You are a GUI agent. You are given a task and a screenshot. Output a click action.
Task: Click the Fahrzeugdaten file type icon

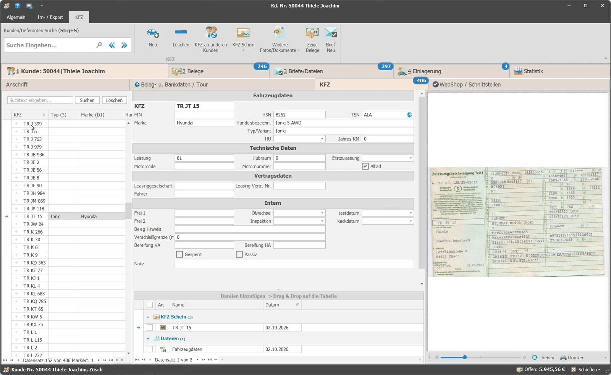pos(163,349)
